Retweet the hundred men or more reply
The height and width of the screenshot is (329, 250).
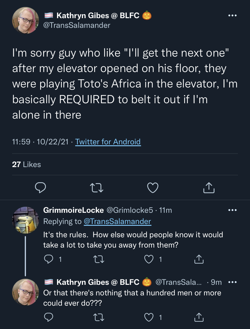pyautogui.click(x=99, y=317)
